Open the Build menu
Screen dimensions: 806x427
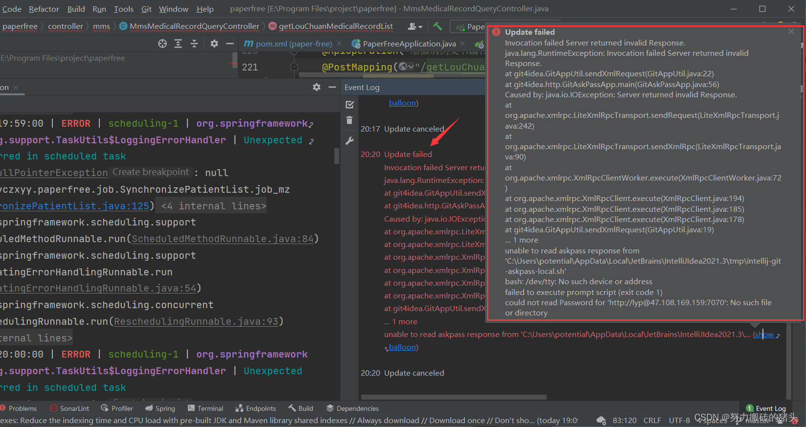point(76,9)
